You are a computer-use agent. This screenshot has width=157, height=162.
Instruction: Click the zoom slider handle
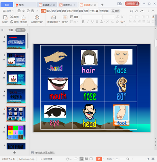(128, 159)
